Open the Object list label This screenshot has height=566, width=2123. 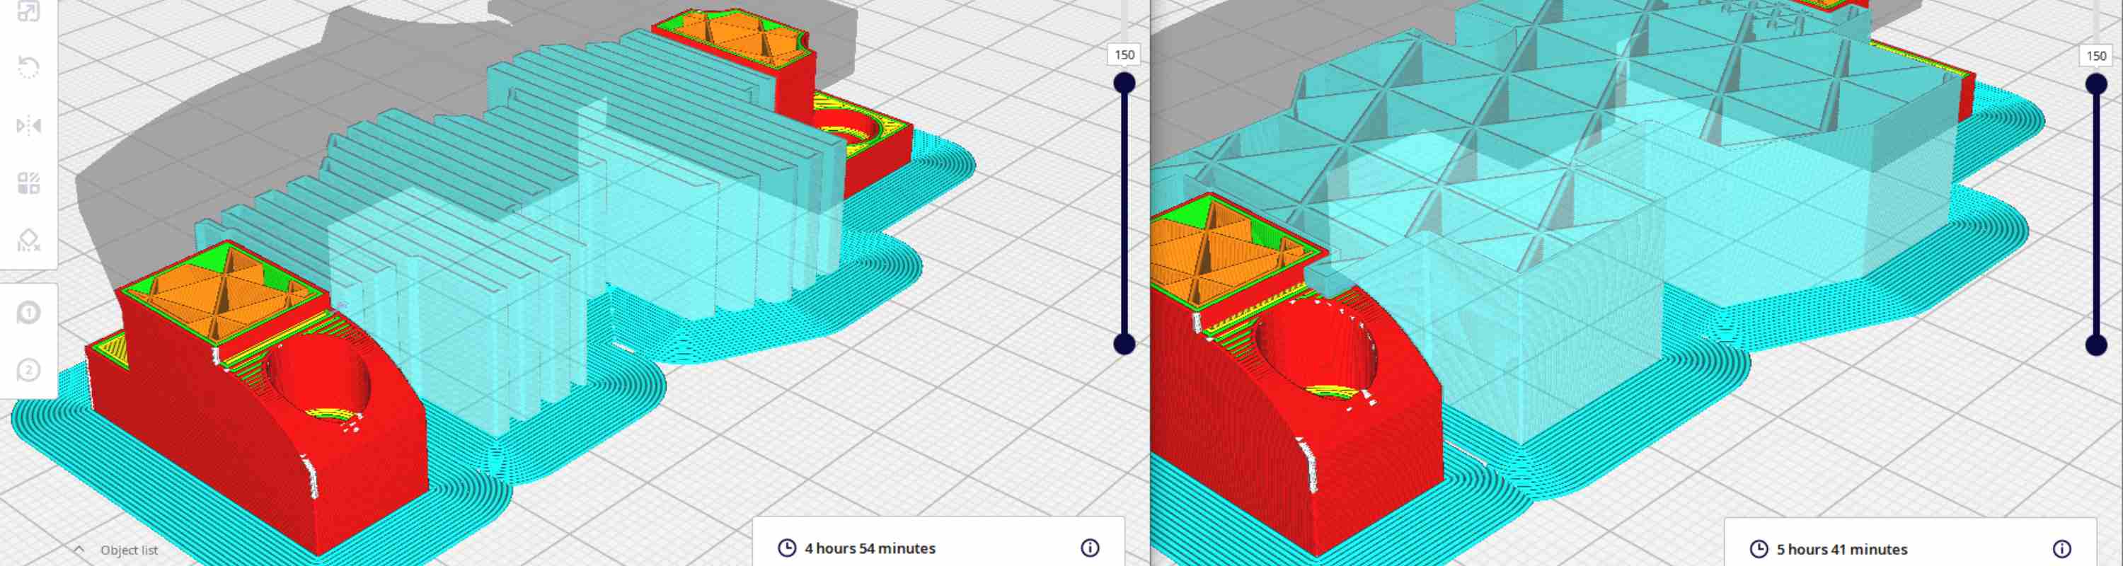[129, 550]
